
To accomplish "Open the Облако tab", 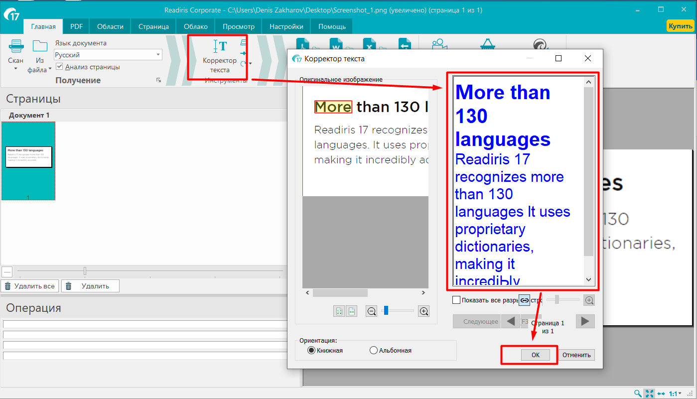I will tap(196, 26).
